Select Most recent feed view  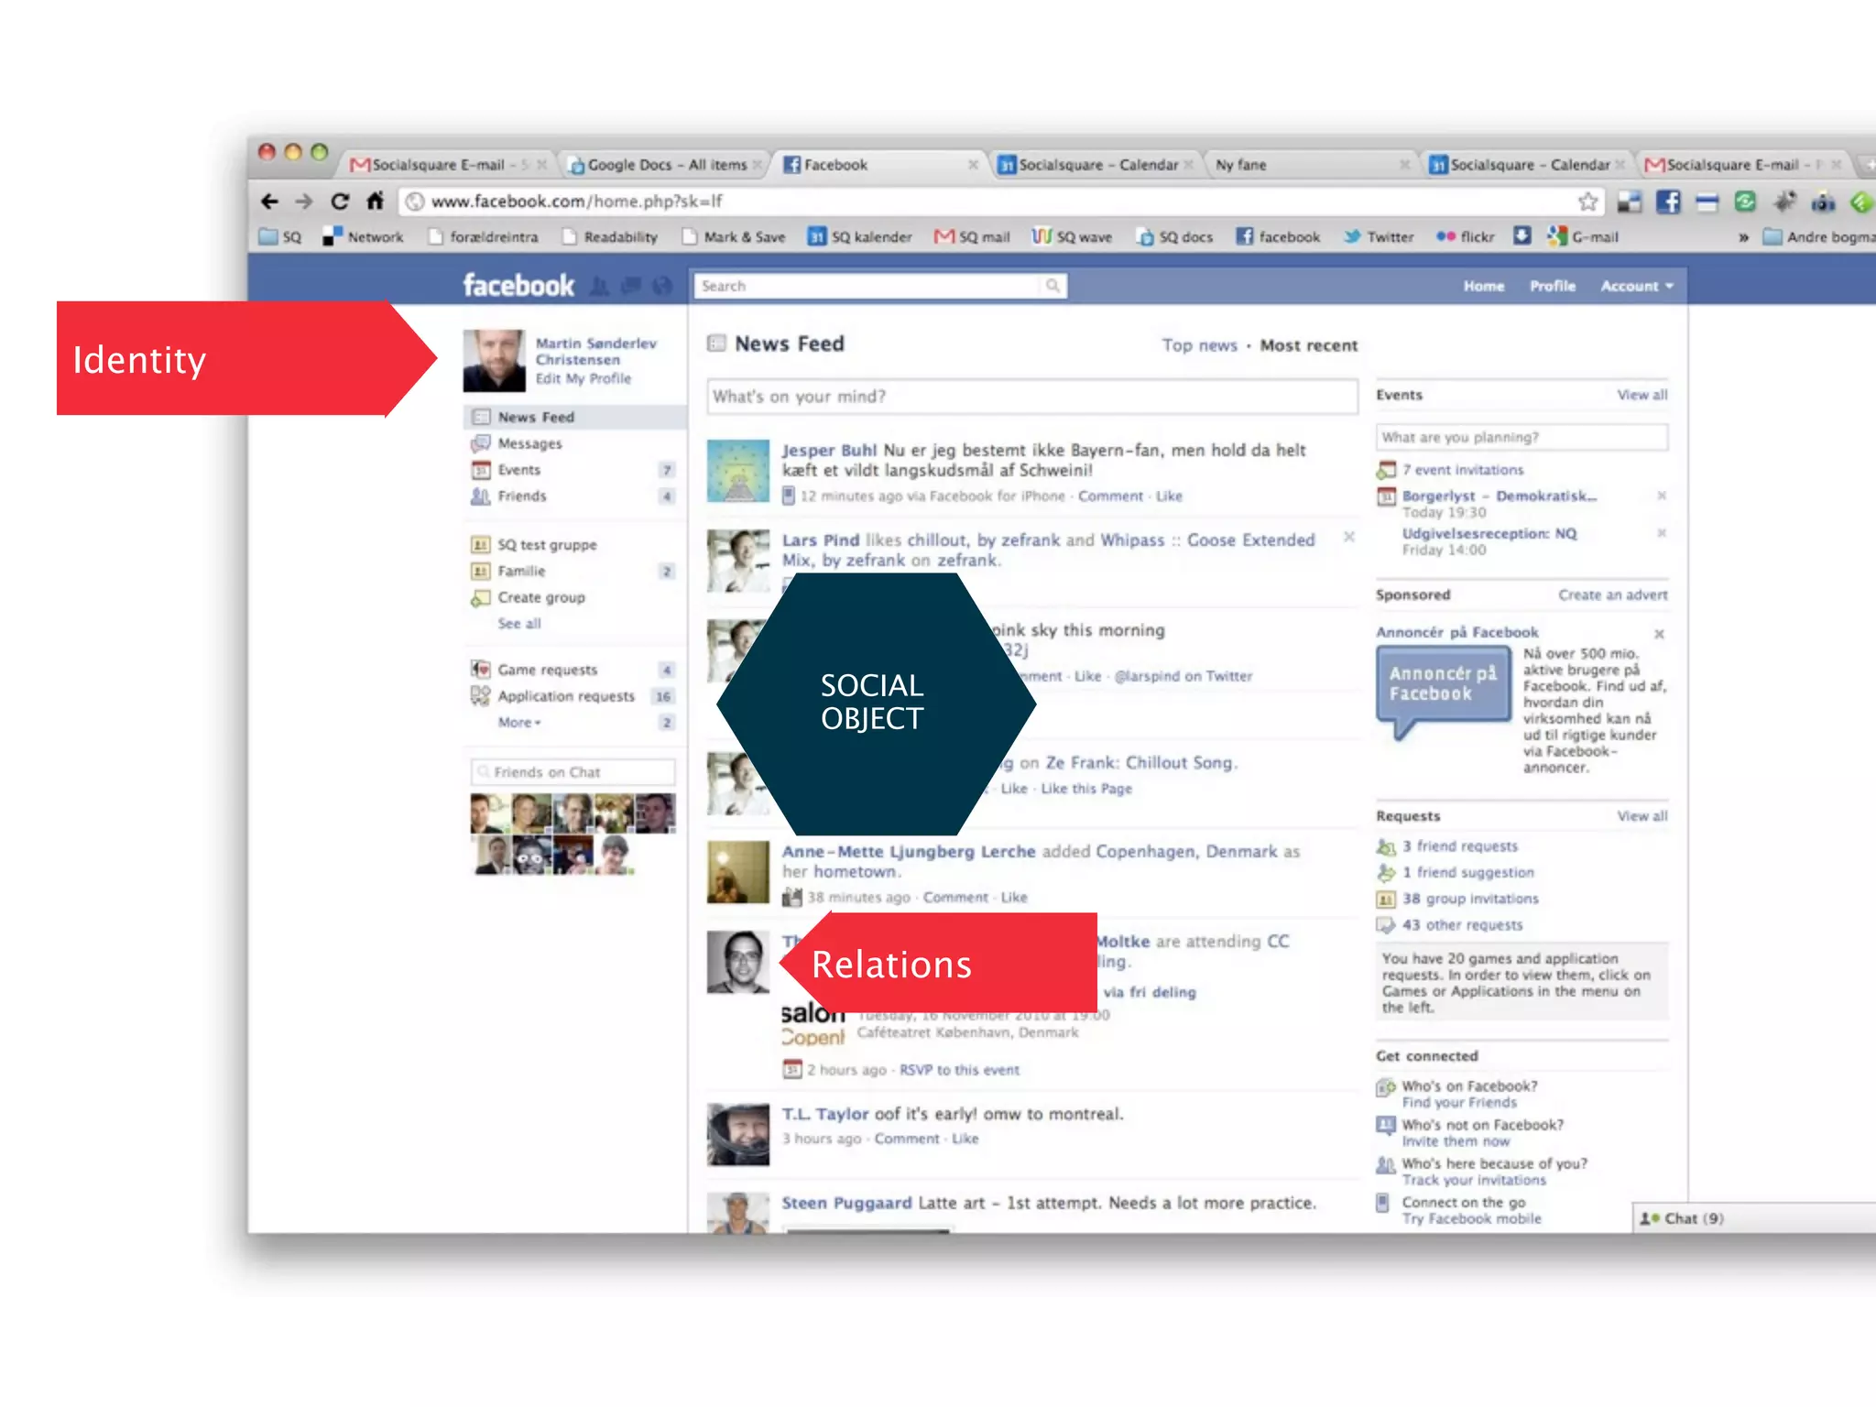[1308, 346]
